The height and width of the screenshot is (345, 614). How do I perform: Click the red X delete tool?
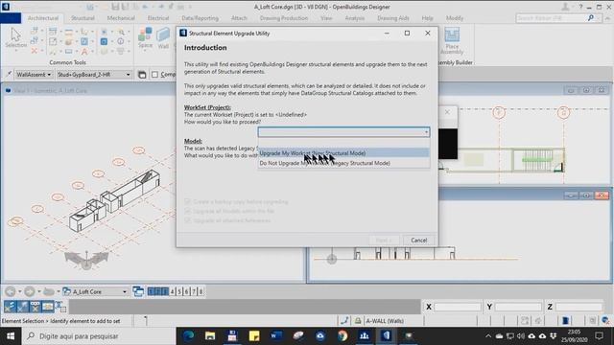[35, 51]
